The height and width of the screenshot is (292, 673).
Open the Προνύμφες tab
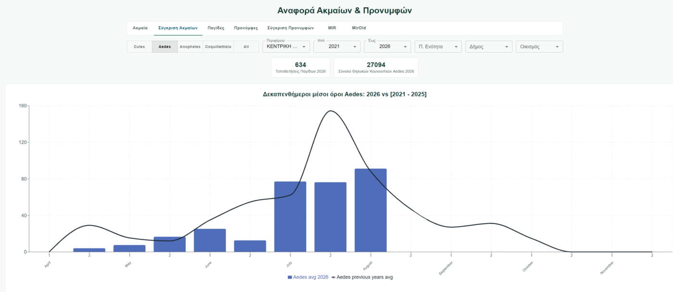(x=246, y=28)
